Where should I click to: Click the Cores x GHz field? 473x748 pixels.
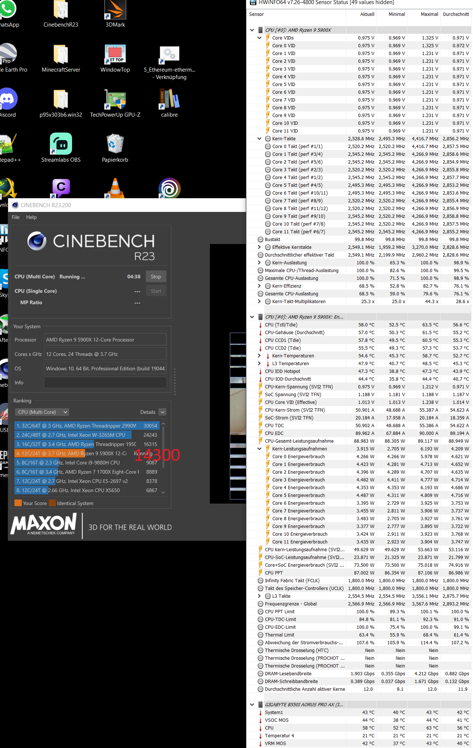click(x=105, y=354)
